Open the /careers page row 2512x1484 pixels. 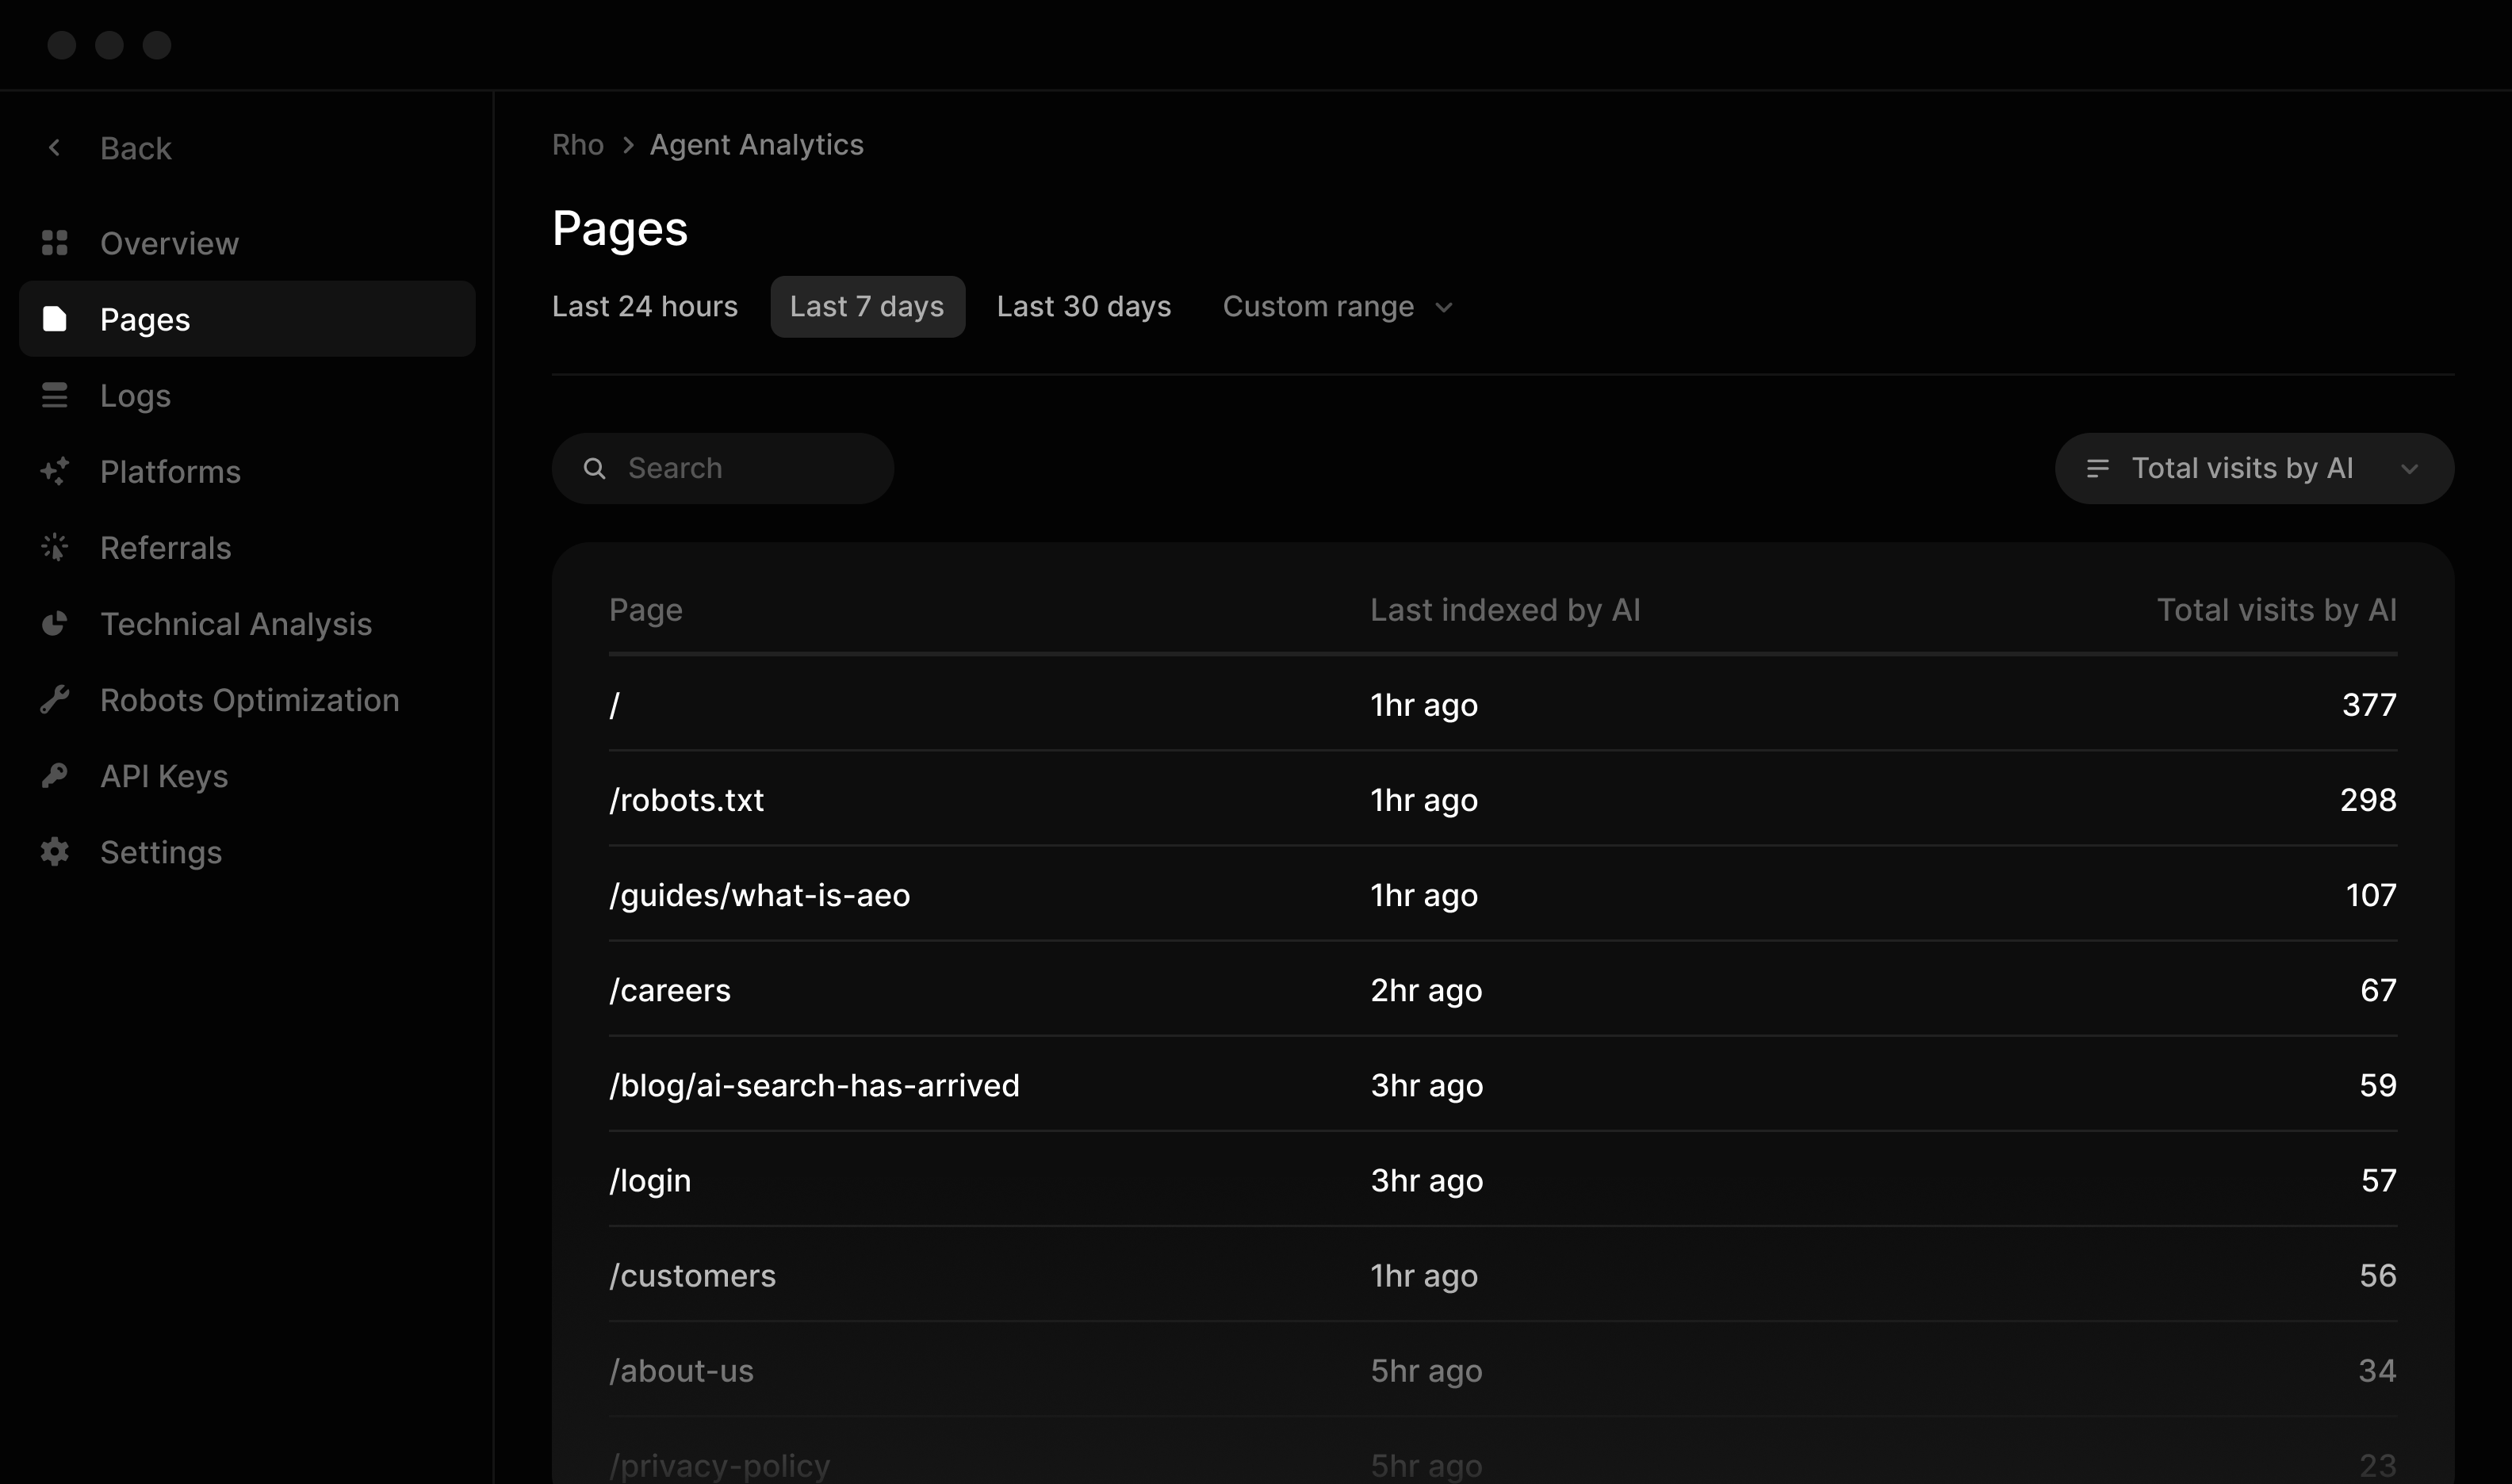(x=670, y=989)
